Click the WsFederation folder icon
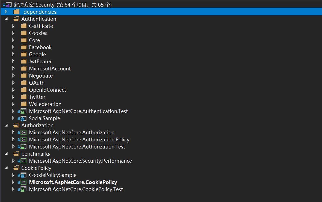The width and height of the screenshot is (322, 202). point(24,104)
